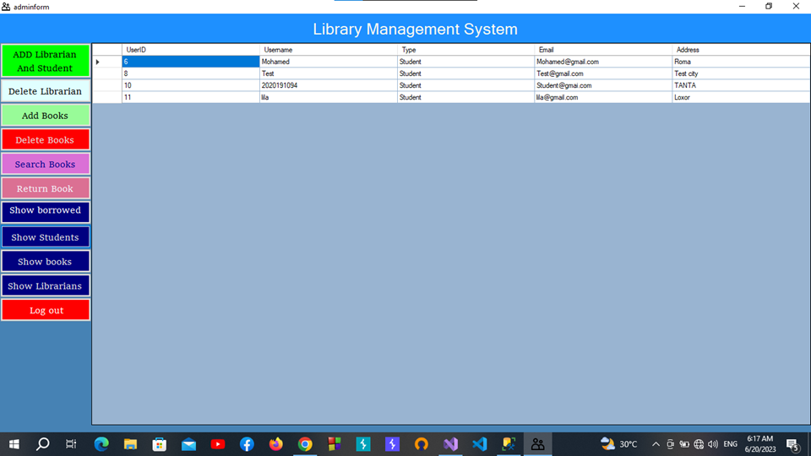The height and width of the screenshot is (456, 811).
Task: Click Show Students button
Action: click(x=45, y=236)
